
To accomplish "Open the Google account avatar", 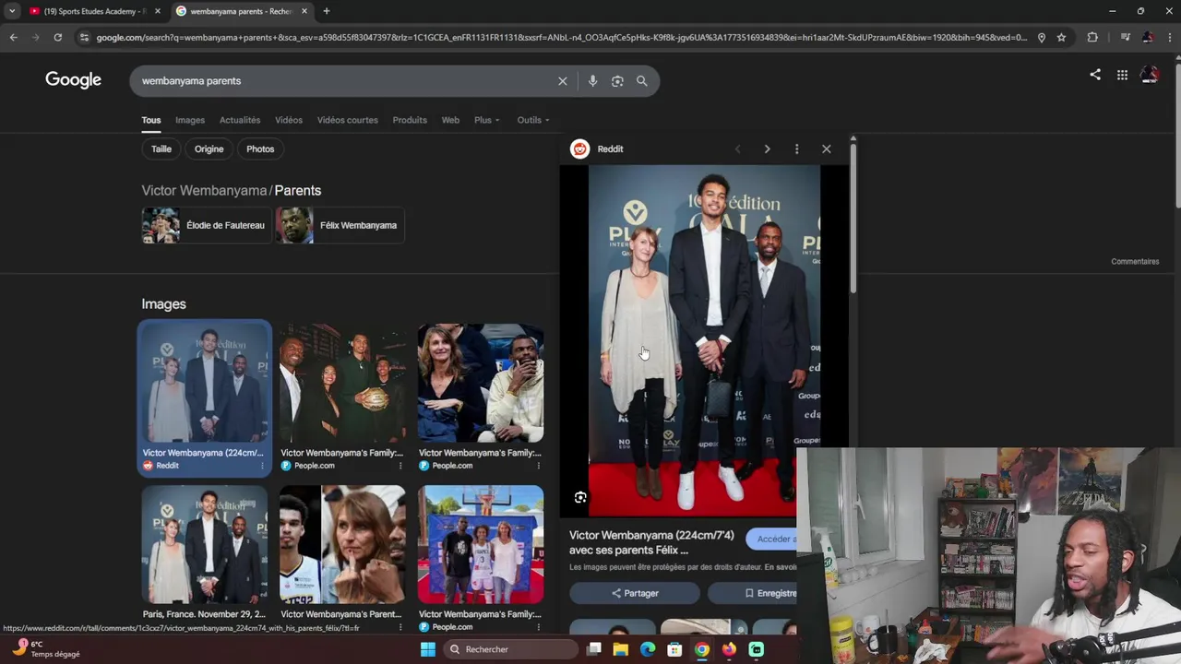I will 1150,76.
